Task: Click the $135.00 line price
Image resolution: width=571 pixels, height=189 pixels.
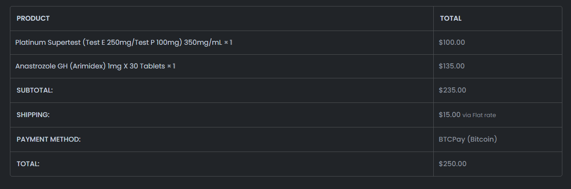Action: (x=451, y=66)
